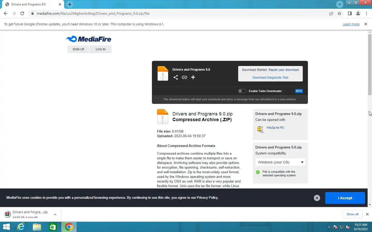Dismiss the Chrome update notice bar
The width and height of the screenshot is (372, 232).
click(x=366, y=24)
